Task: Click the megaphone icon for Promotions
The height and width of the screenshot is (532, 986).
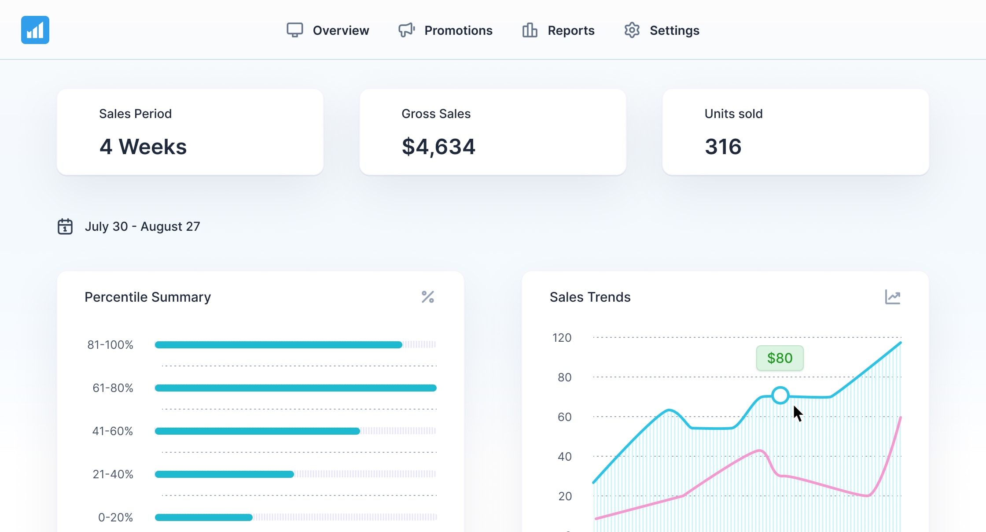Action: 406,30
